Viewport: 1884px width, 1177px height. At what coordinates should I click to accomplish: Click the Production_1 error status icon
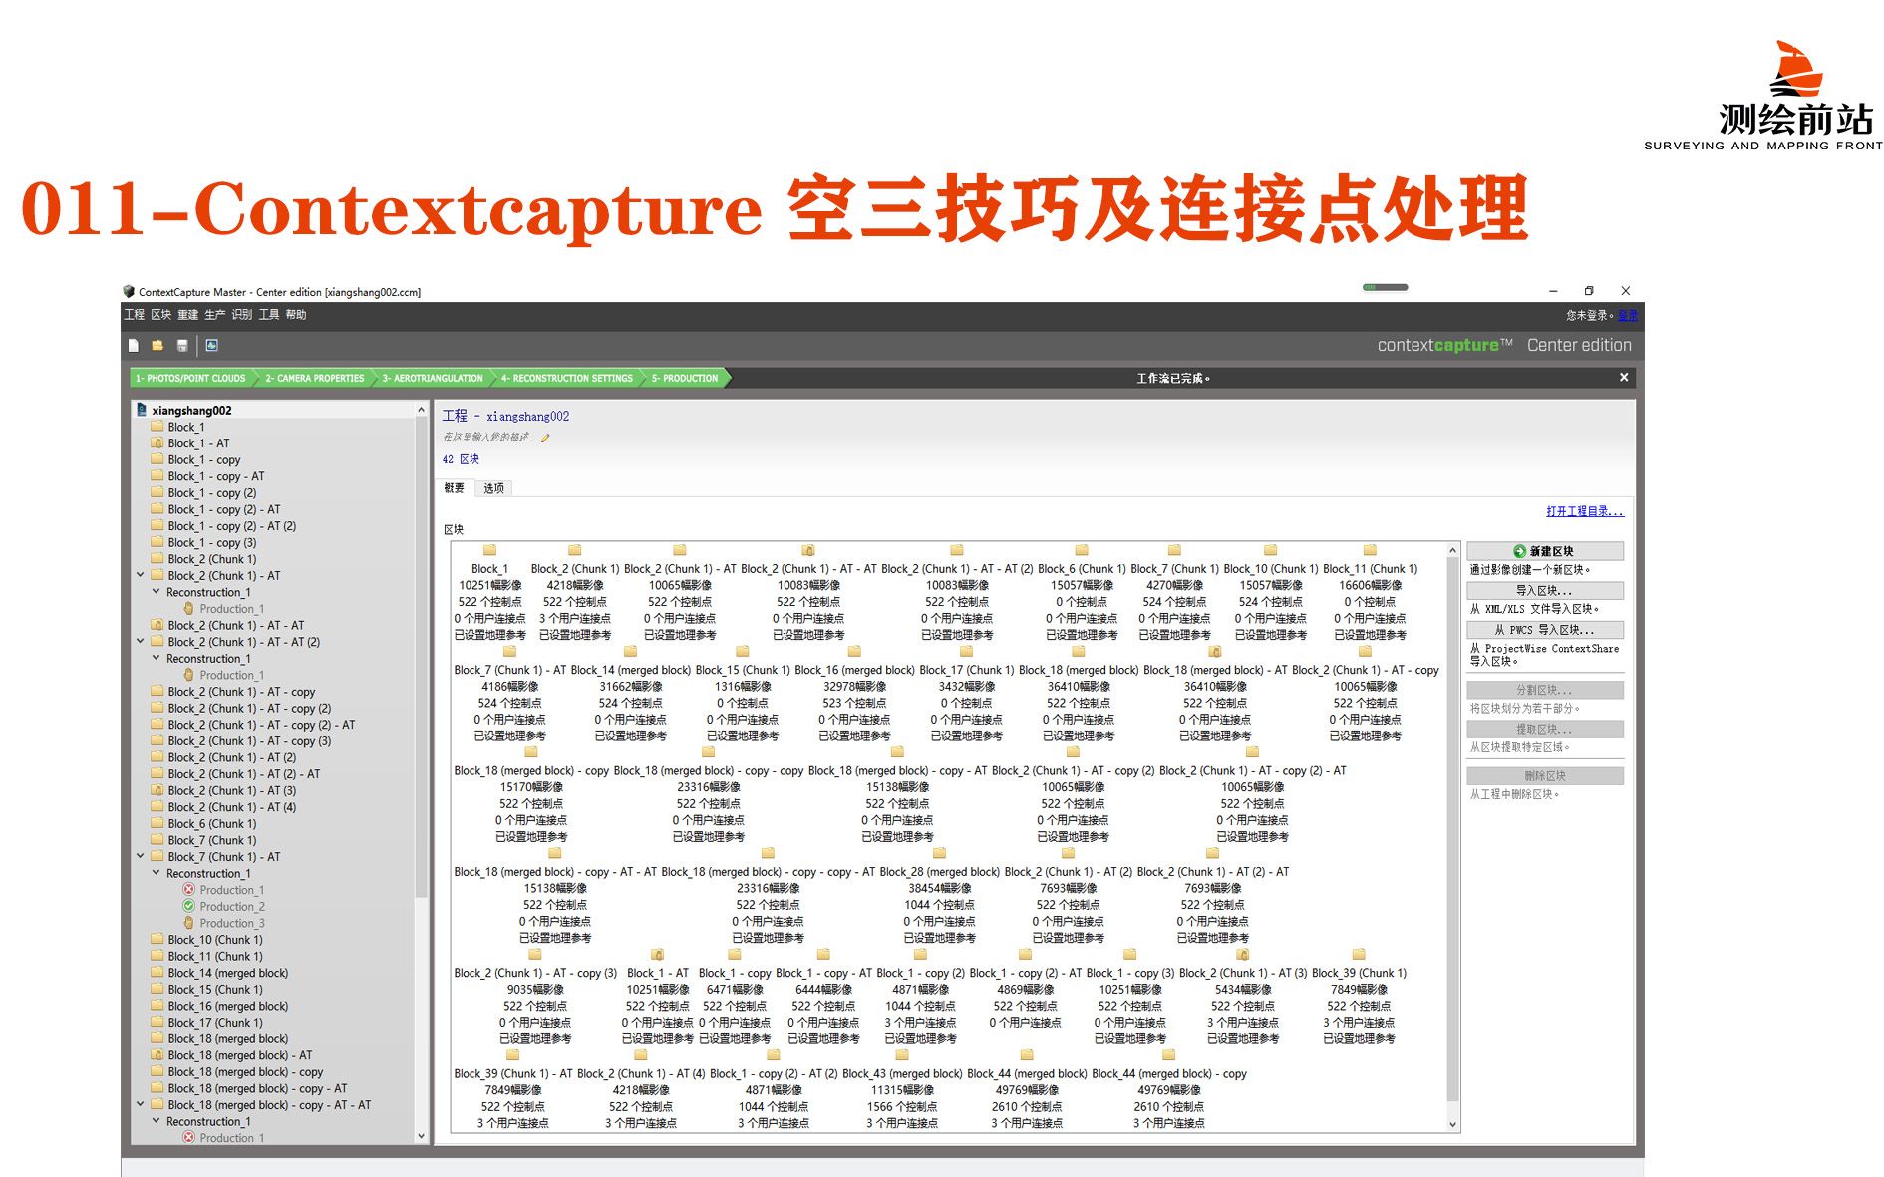pos(188,890)
